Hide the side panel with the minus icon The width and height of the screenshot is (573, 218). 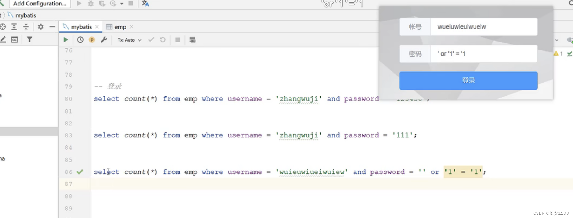(52, 27)
